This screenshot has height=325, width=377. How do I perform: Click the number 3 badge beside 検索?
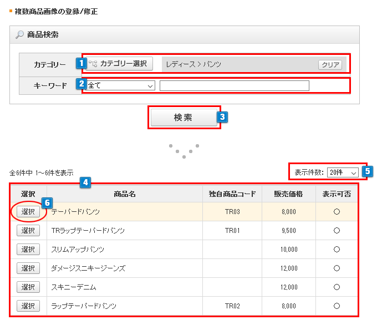[222, 117]
